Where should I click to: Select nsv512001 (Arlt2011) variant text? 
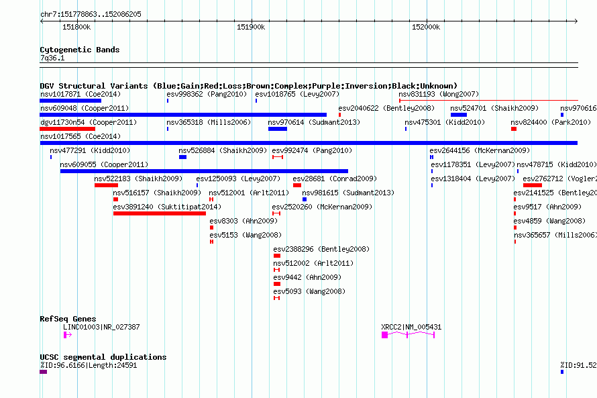point(249,193)
